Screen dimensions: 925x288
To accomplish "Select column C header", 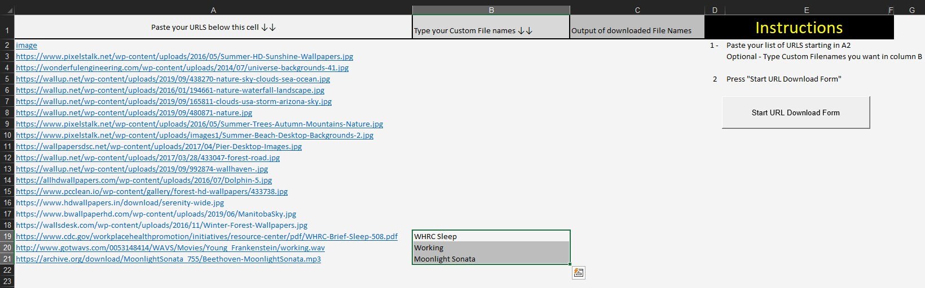I will point(637,10).
